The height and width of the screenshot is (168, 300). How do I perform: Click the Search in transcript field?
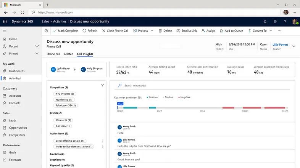pyautogui.click(x=202, y=86)
